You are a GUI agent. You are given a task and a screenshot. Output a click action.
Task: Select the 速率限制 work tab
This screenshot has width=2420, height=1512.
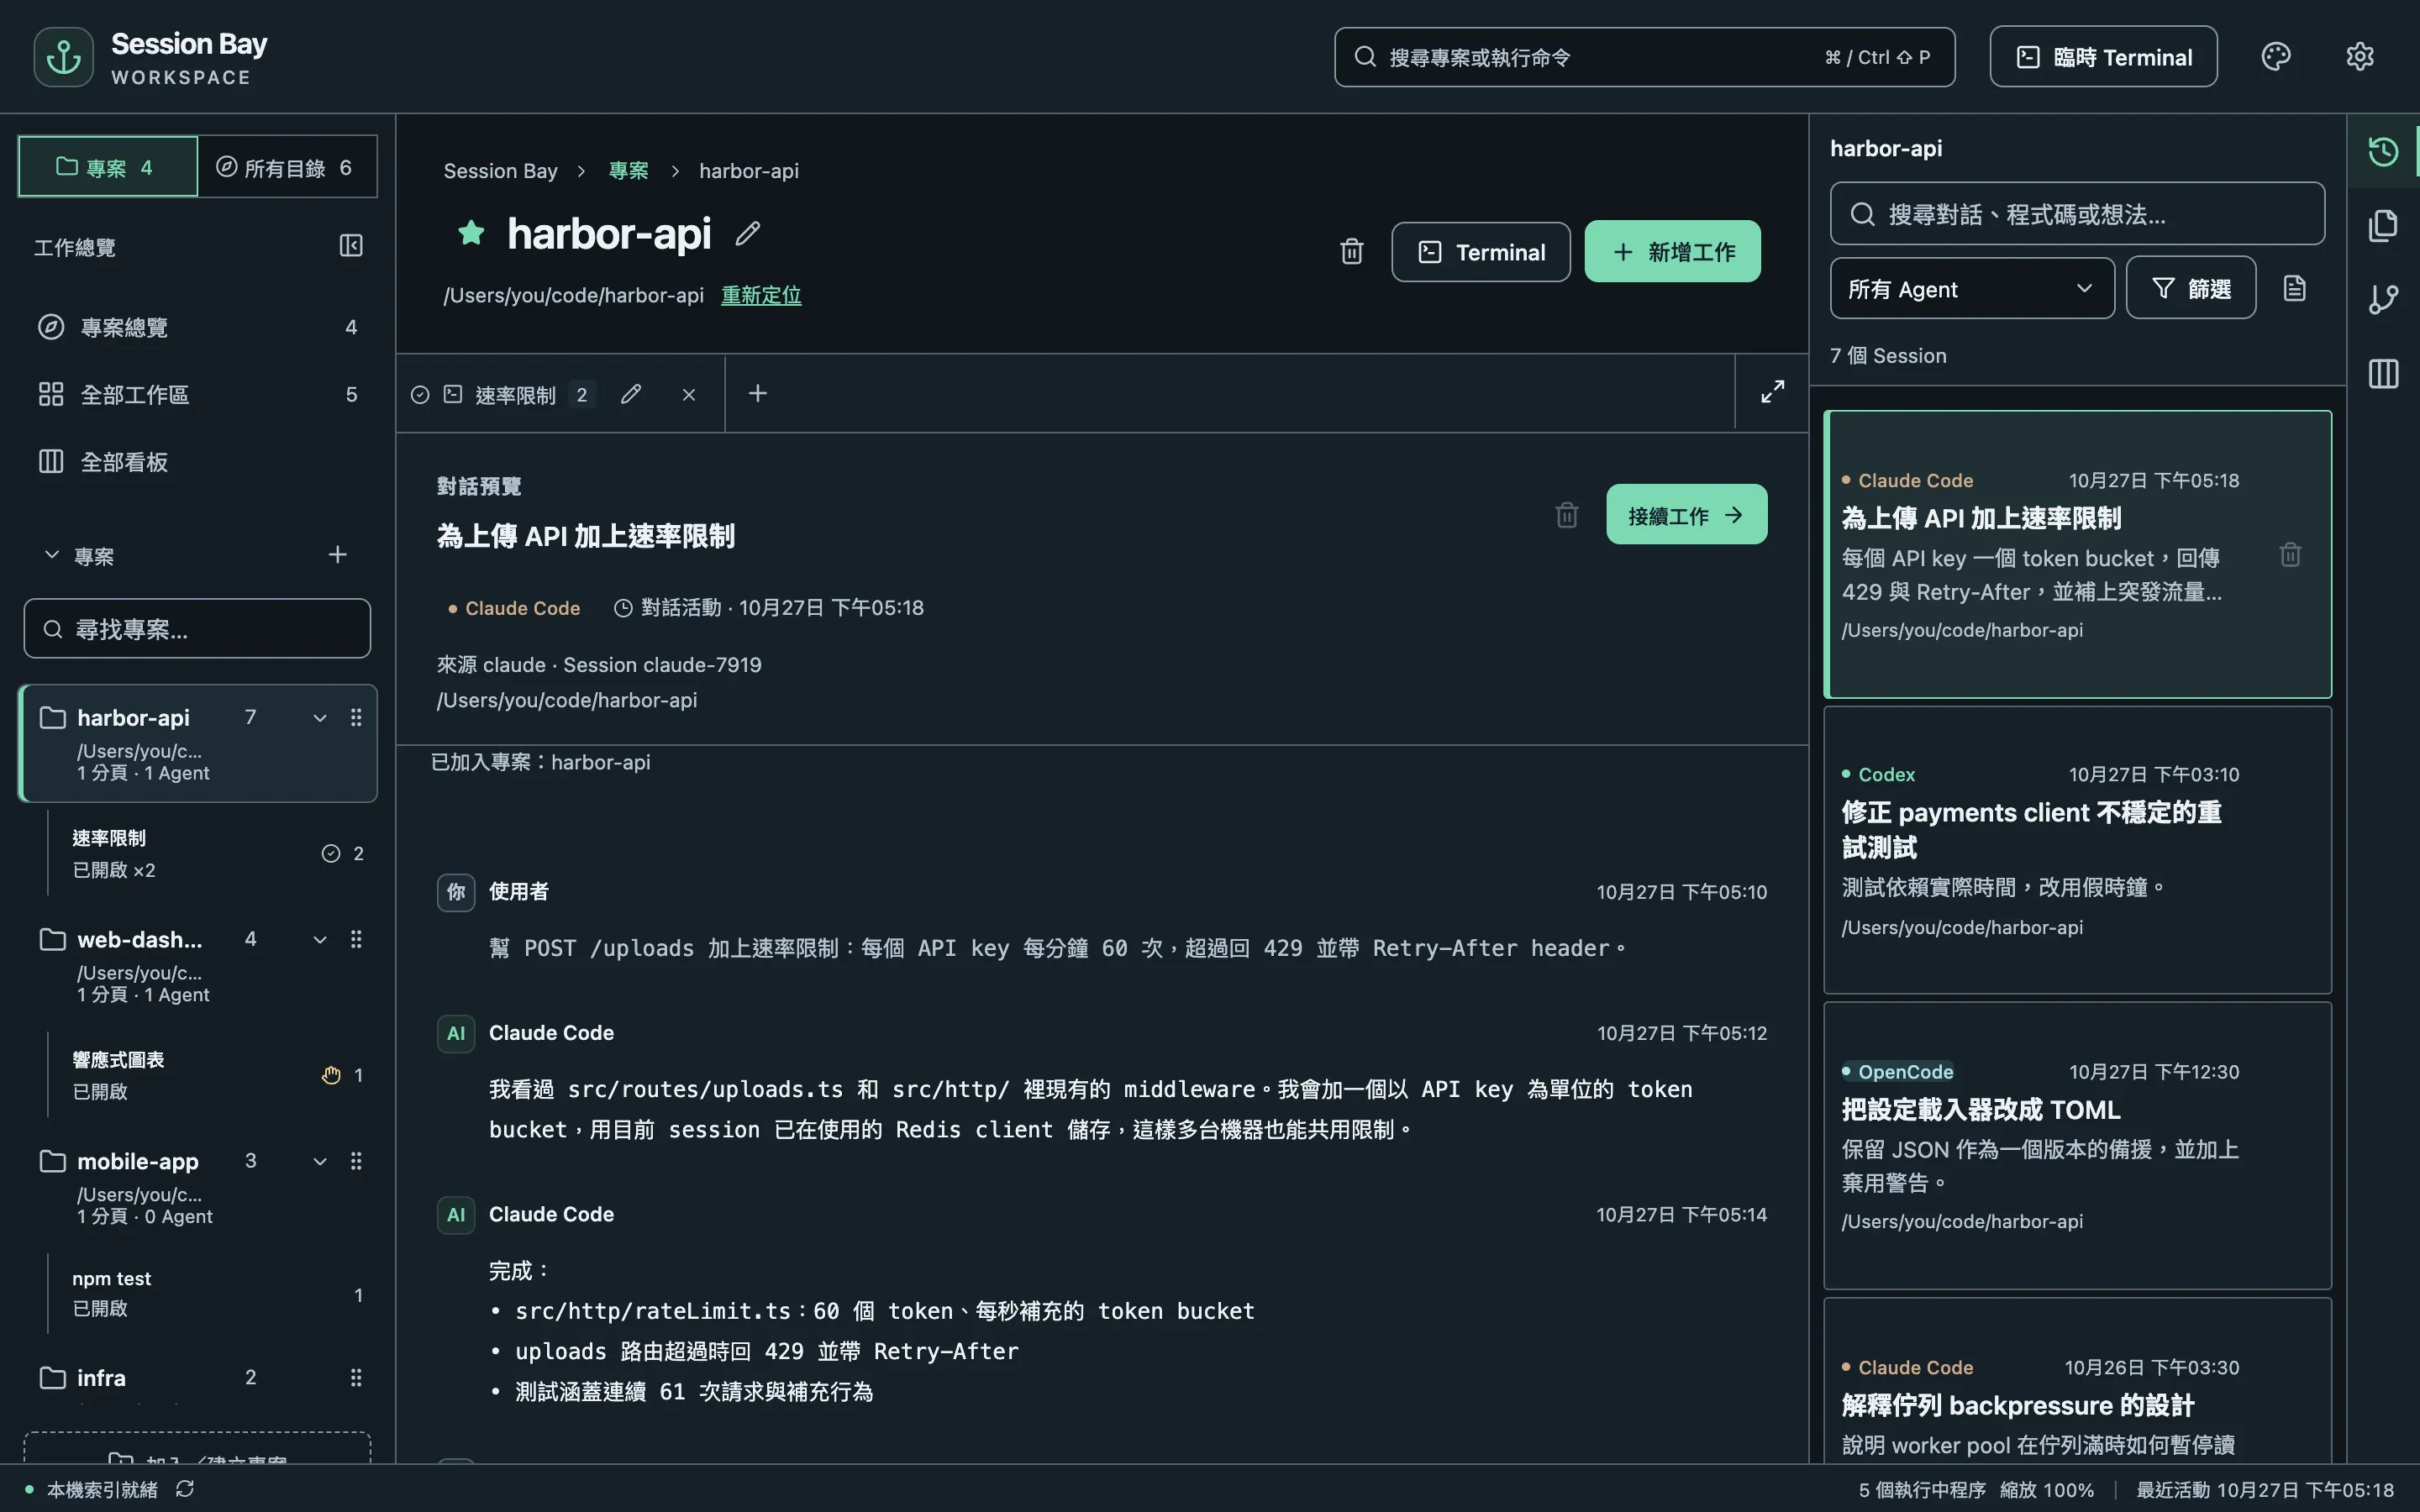pos(516,395)
